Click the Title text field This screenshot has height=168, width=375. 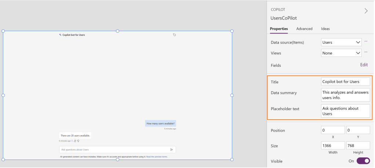[x=345, y=81]
